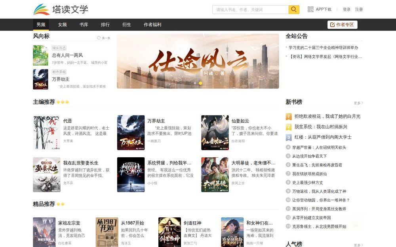Click the 大明暴徒，老朱绷不 title
The width and height of the screenshot is (396, 247).
click(253, 163)
